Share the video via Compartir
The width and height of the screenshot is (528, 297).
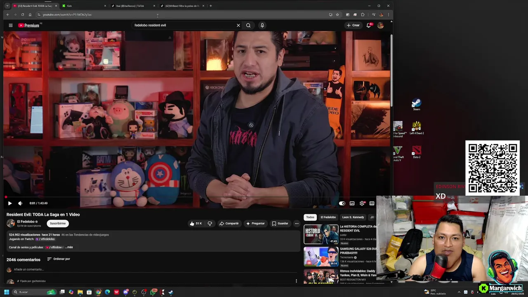[229, 224]
